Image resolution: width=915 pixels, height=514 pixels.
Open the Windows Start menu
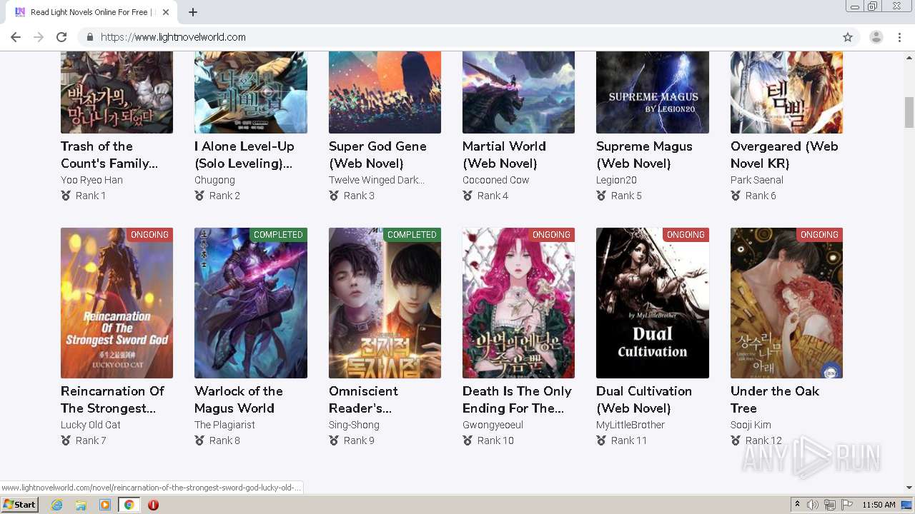[19, 505]
